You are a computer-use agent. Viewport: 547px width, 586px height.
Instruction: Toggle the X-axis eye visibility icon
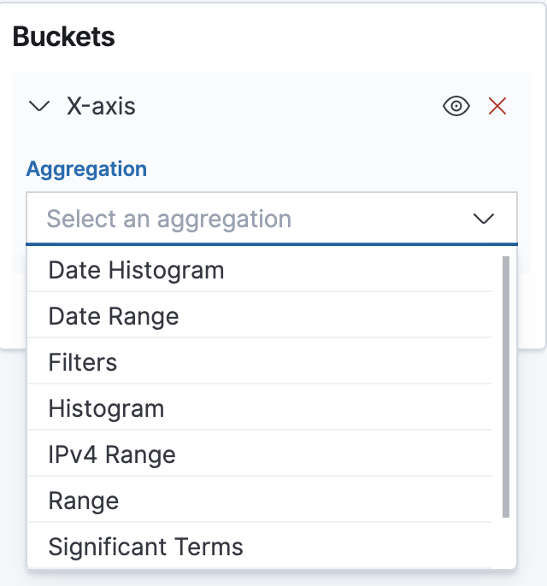tap(456, 106)
